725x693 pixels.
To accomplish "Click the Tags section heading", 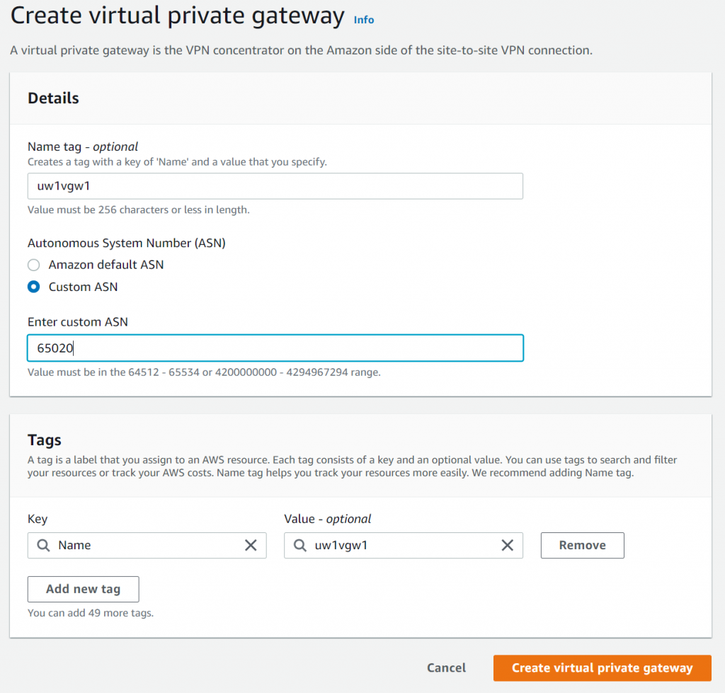I will coord(45,440).
